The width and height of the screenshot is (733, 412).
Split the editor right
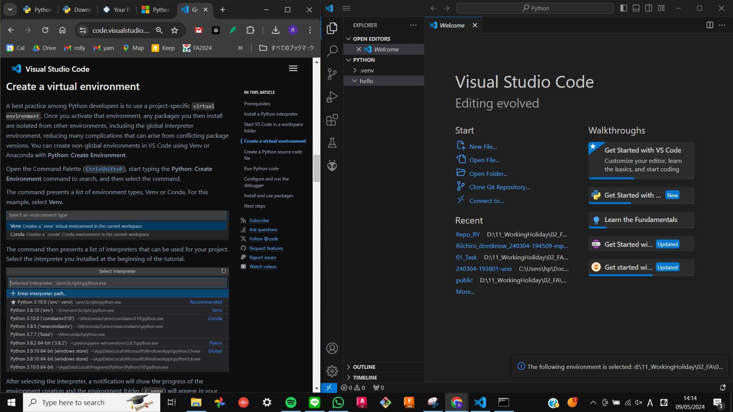[x=710, y=25]
